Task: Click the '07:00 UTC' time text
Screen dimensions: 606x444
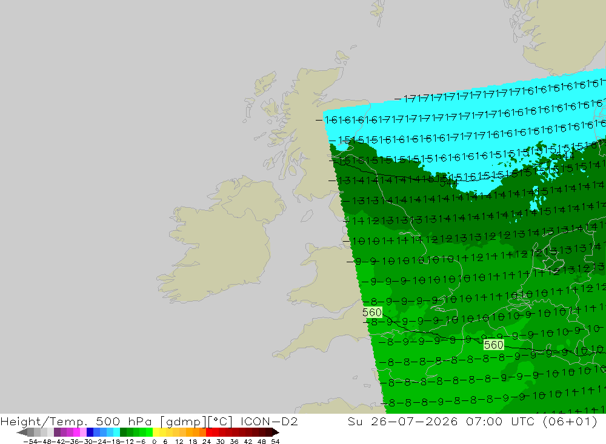Action: 500,421
